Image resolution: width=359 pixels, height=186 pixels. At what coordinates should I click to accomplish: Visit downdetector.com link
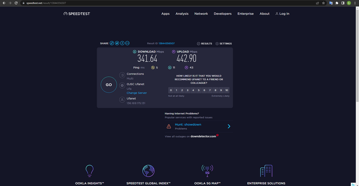point(203,136)
